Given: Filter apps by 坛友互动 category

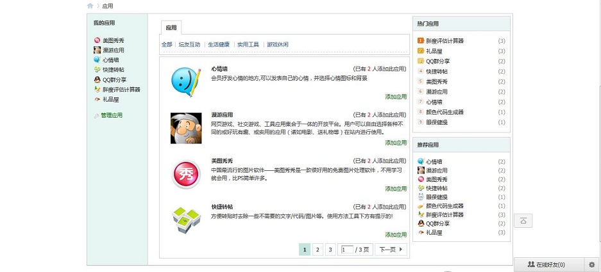Looking at the screenshot, I should (189, 44).
